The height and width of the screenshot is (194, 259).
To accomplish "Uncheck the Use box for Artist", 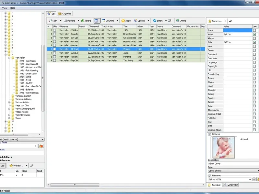I will [x=254, y=34].
